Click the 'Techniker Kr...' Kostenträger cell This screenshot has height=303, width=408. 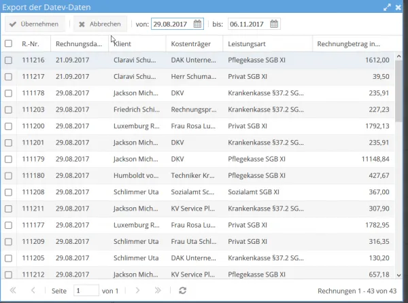point(192,176)
